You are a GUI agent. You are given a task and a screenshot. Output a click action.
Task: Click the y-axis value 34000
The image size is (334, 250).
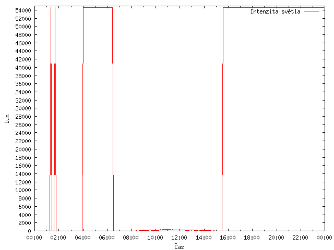click(x=23, y=92)
